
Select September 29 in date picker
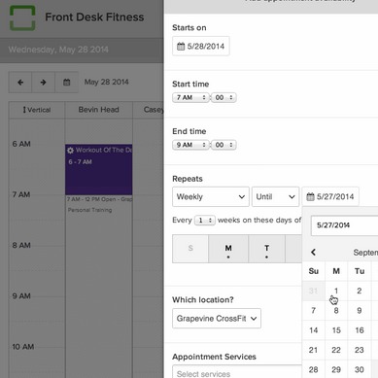click(336, 369)
